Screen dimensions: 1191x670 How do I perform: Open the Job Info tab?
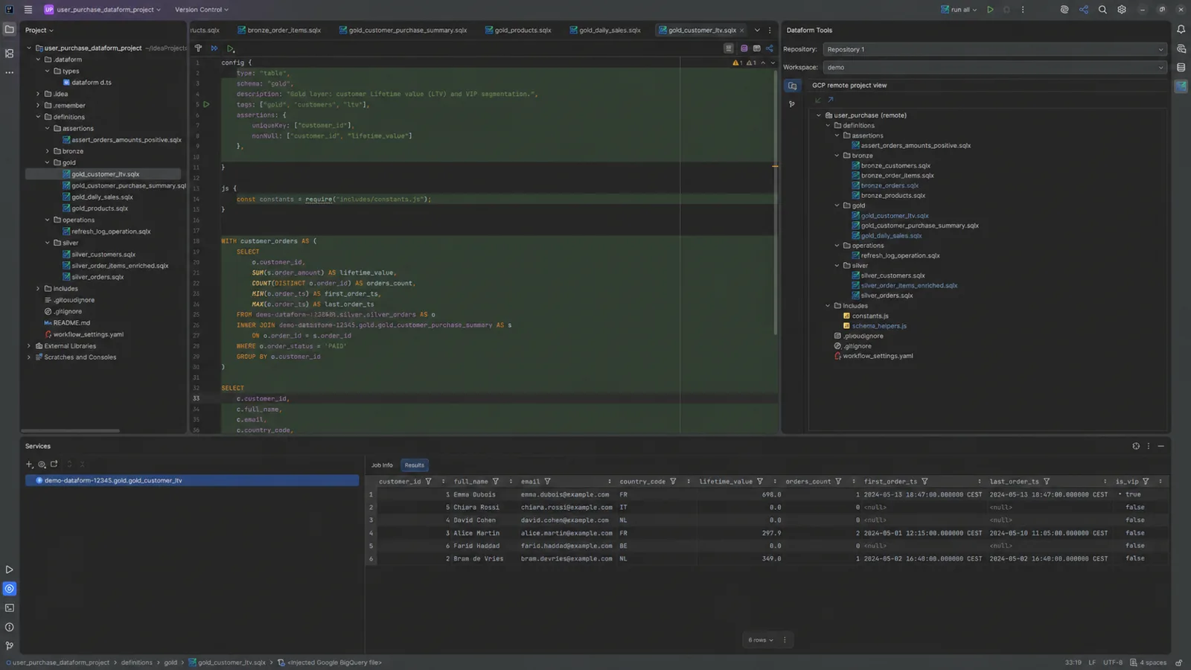coord(382,465)
